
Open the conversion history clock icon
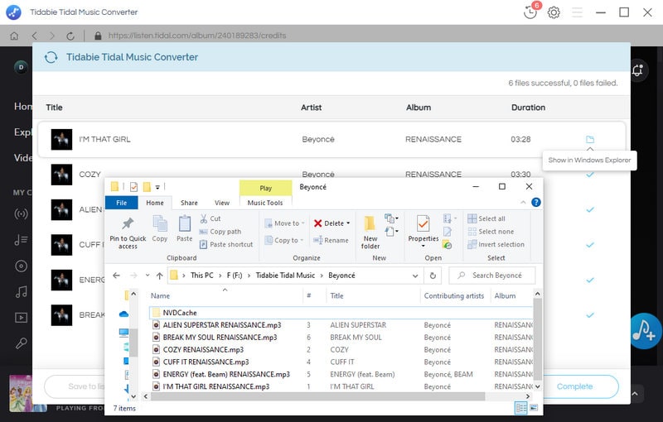(x=530, y=12)
